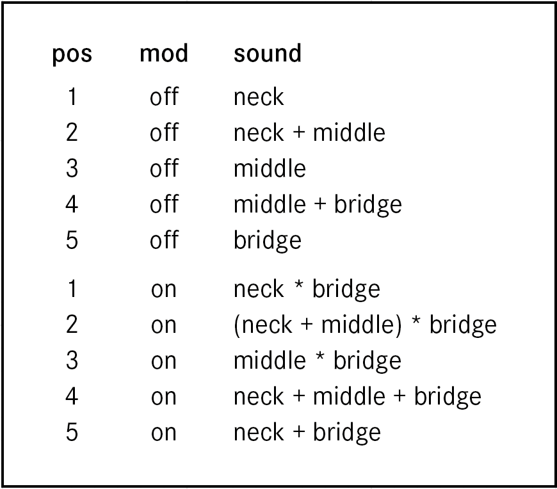This screenshot has height=489, width=557.
Task: Click the standalone 'bridge' sound entry
Action: point(268,241)
